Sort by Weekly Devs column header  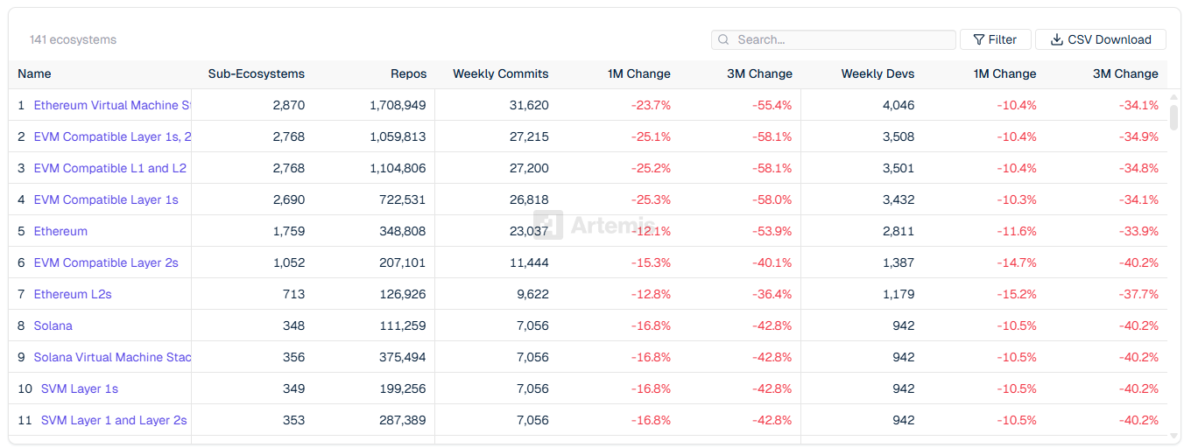point(877,73)
